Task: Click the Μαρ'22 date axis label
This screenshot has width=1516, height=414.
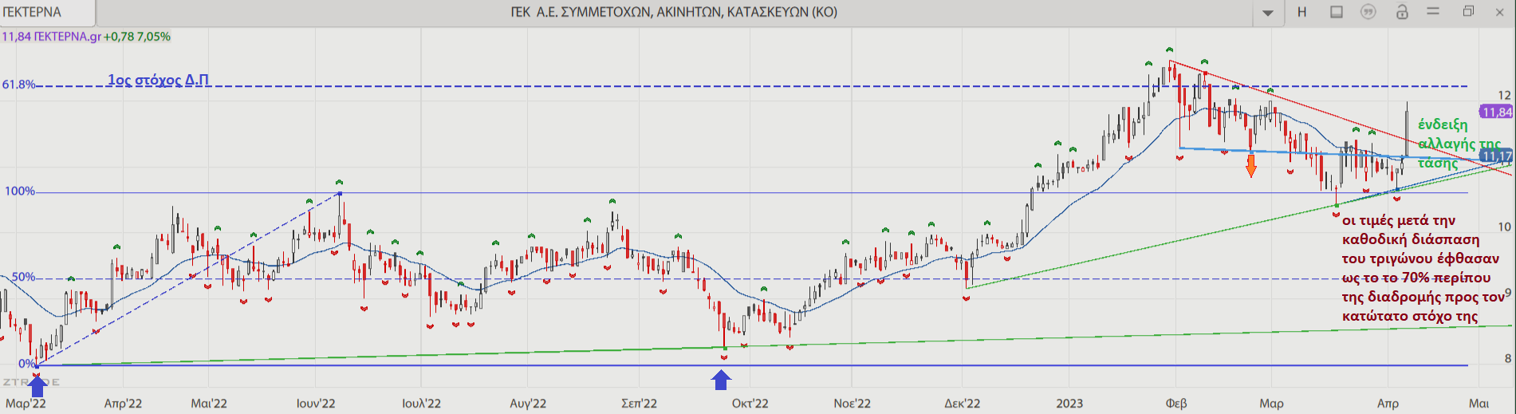Action: [x=26, y=404]
